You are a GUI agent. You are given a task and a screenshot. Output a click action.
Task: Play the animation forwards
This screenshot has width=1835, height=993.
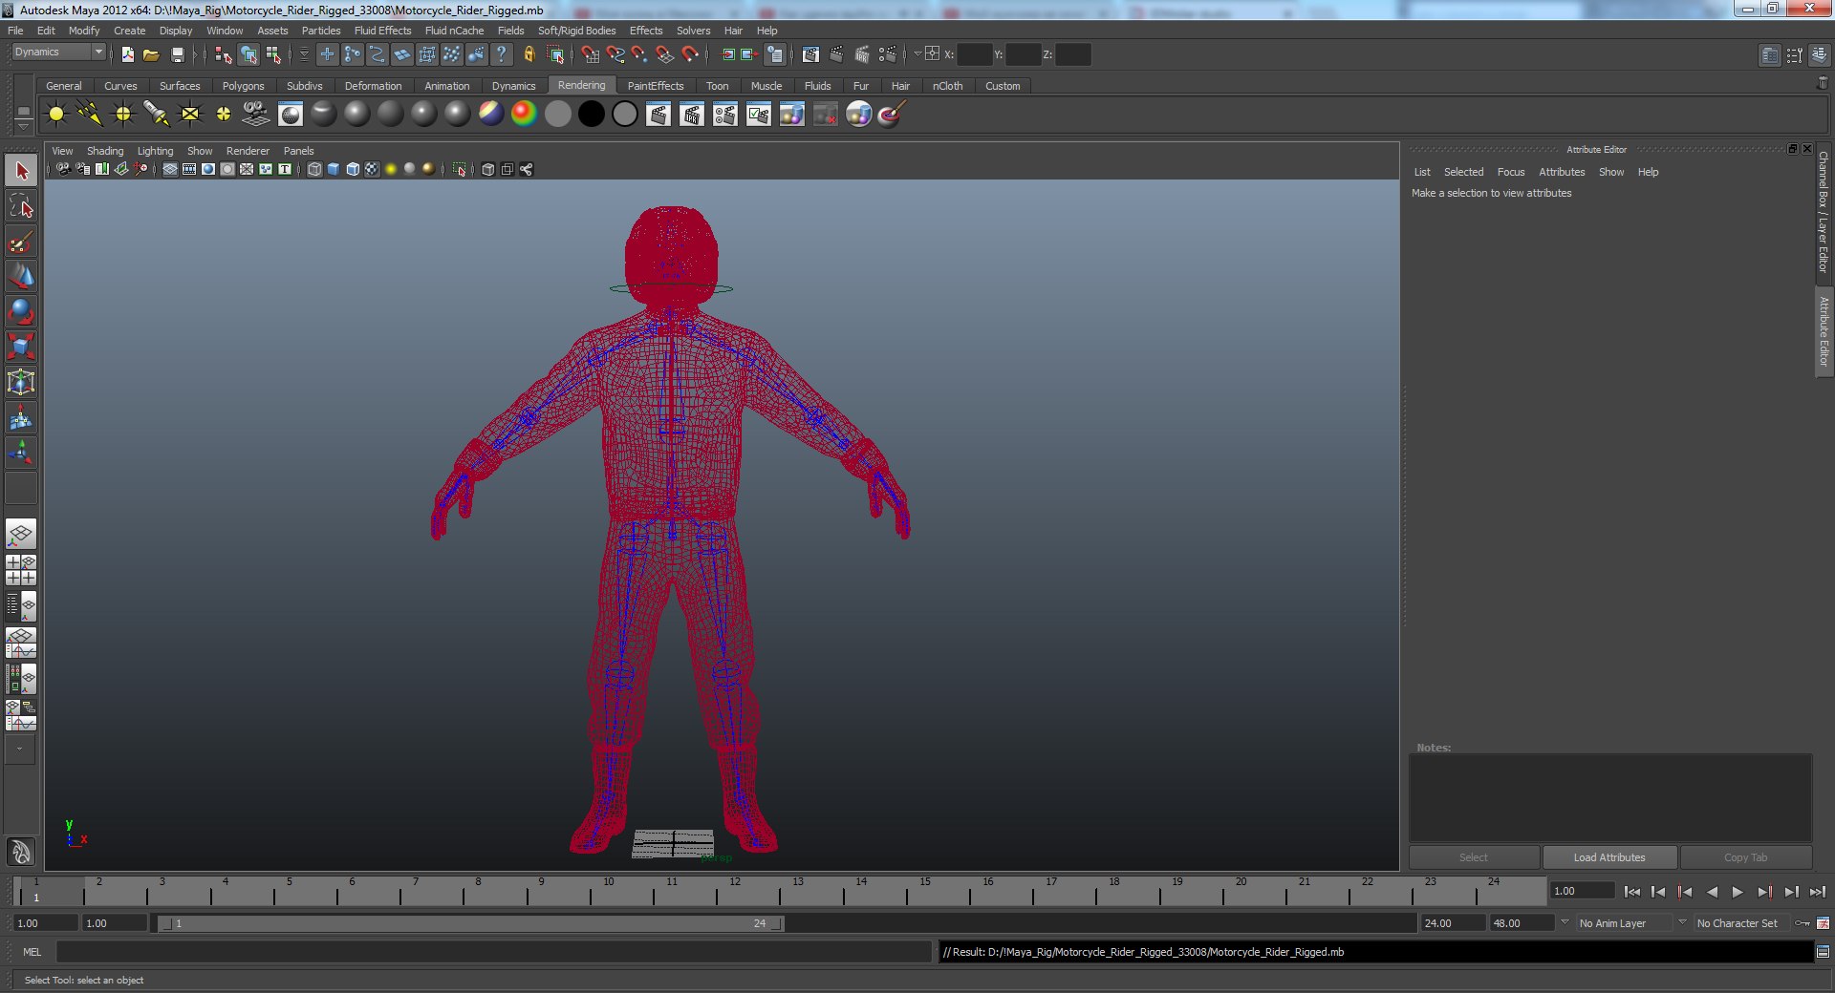click(1738, 892)
